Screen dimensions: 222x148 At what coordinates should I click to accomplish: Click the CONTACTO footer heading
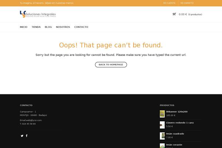tap(26, 105)
